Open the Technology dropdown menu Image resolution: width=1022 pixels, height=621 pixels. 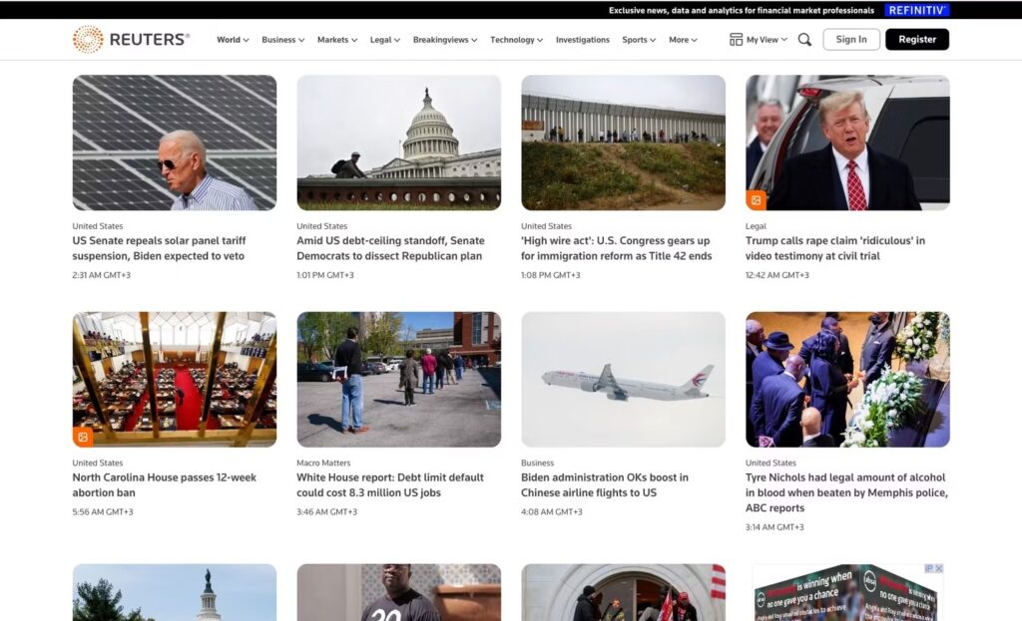(x=516, y=40)
